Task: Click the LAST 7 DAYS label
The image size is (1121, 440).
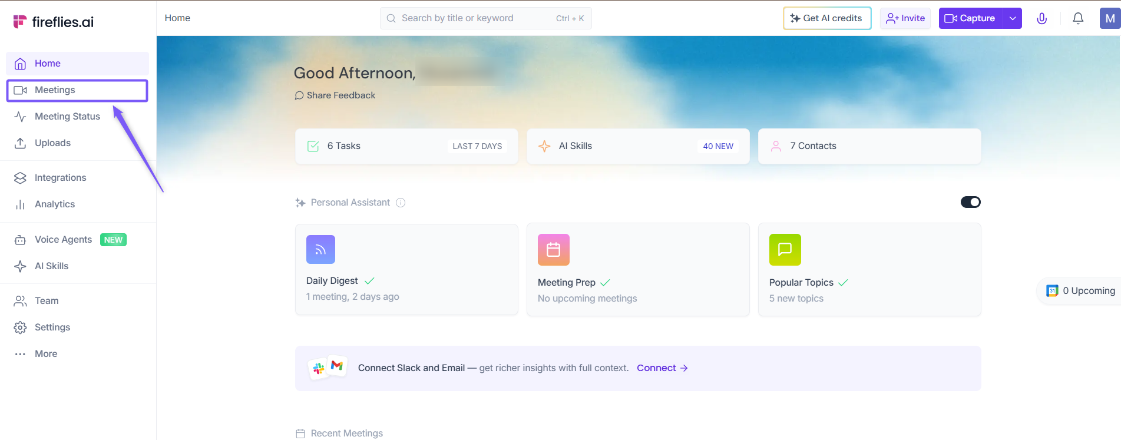Action: click(x=477, y=146)
